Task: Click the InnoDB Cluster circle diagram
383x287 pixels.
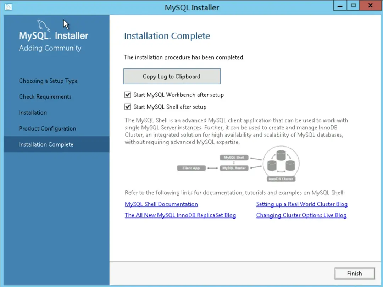Action: pyautogui.click(x=281, y=164)
